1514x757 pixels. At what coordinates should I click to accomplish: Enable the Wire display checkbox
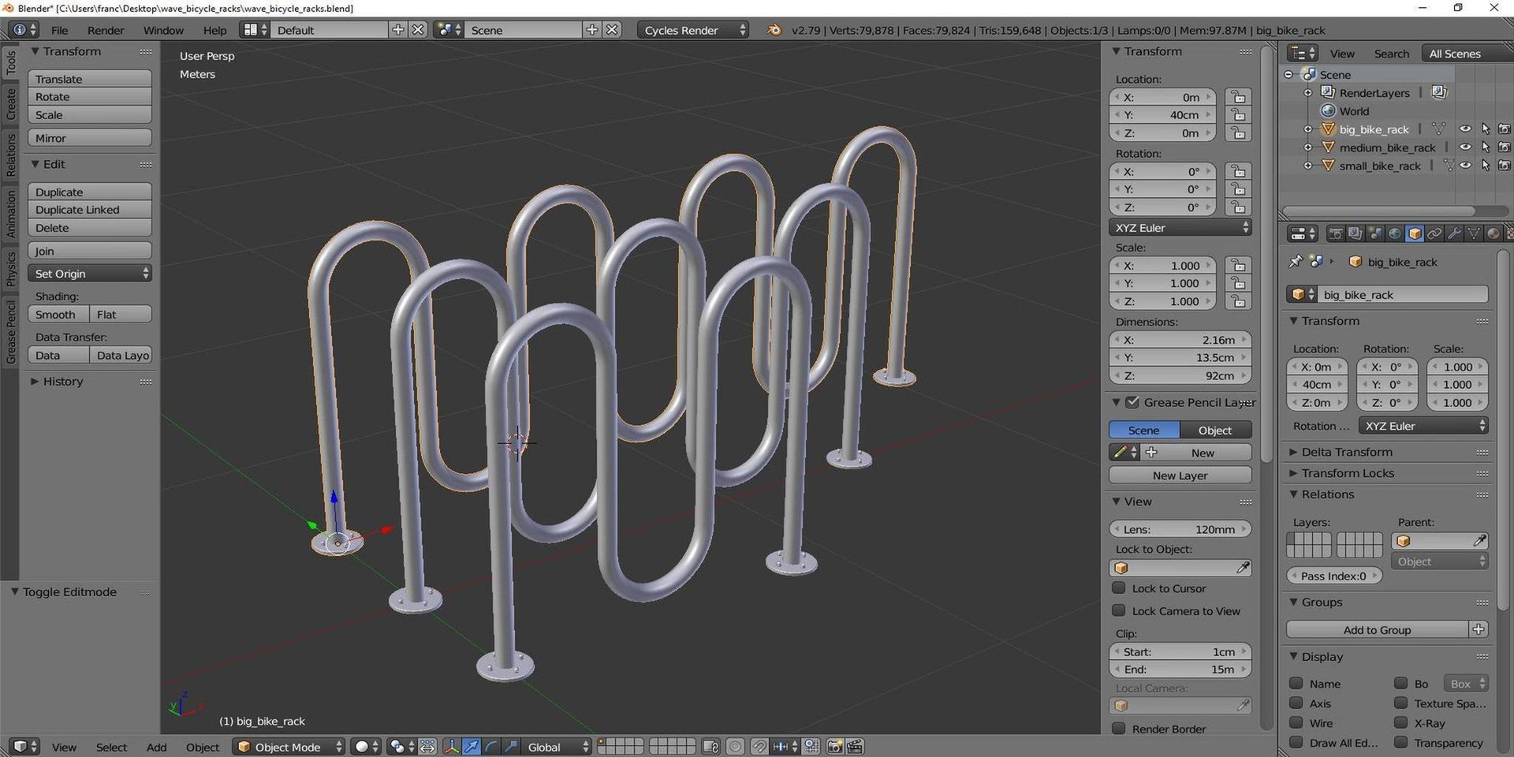1296,723
